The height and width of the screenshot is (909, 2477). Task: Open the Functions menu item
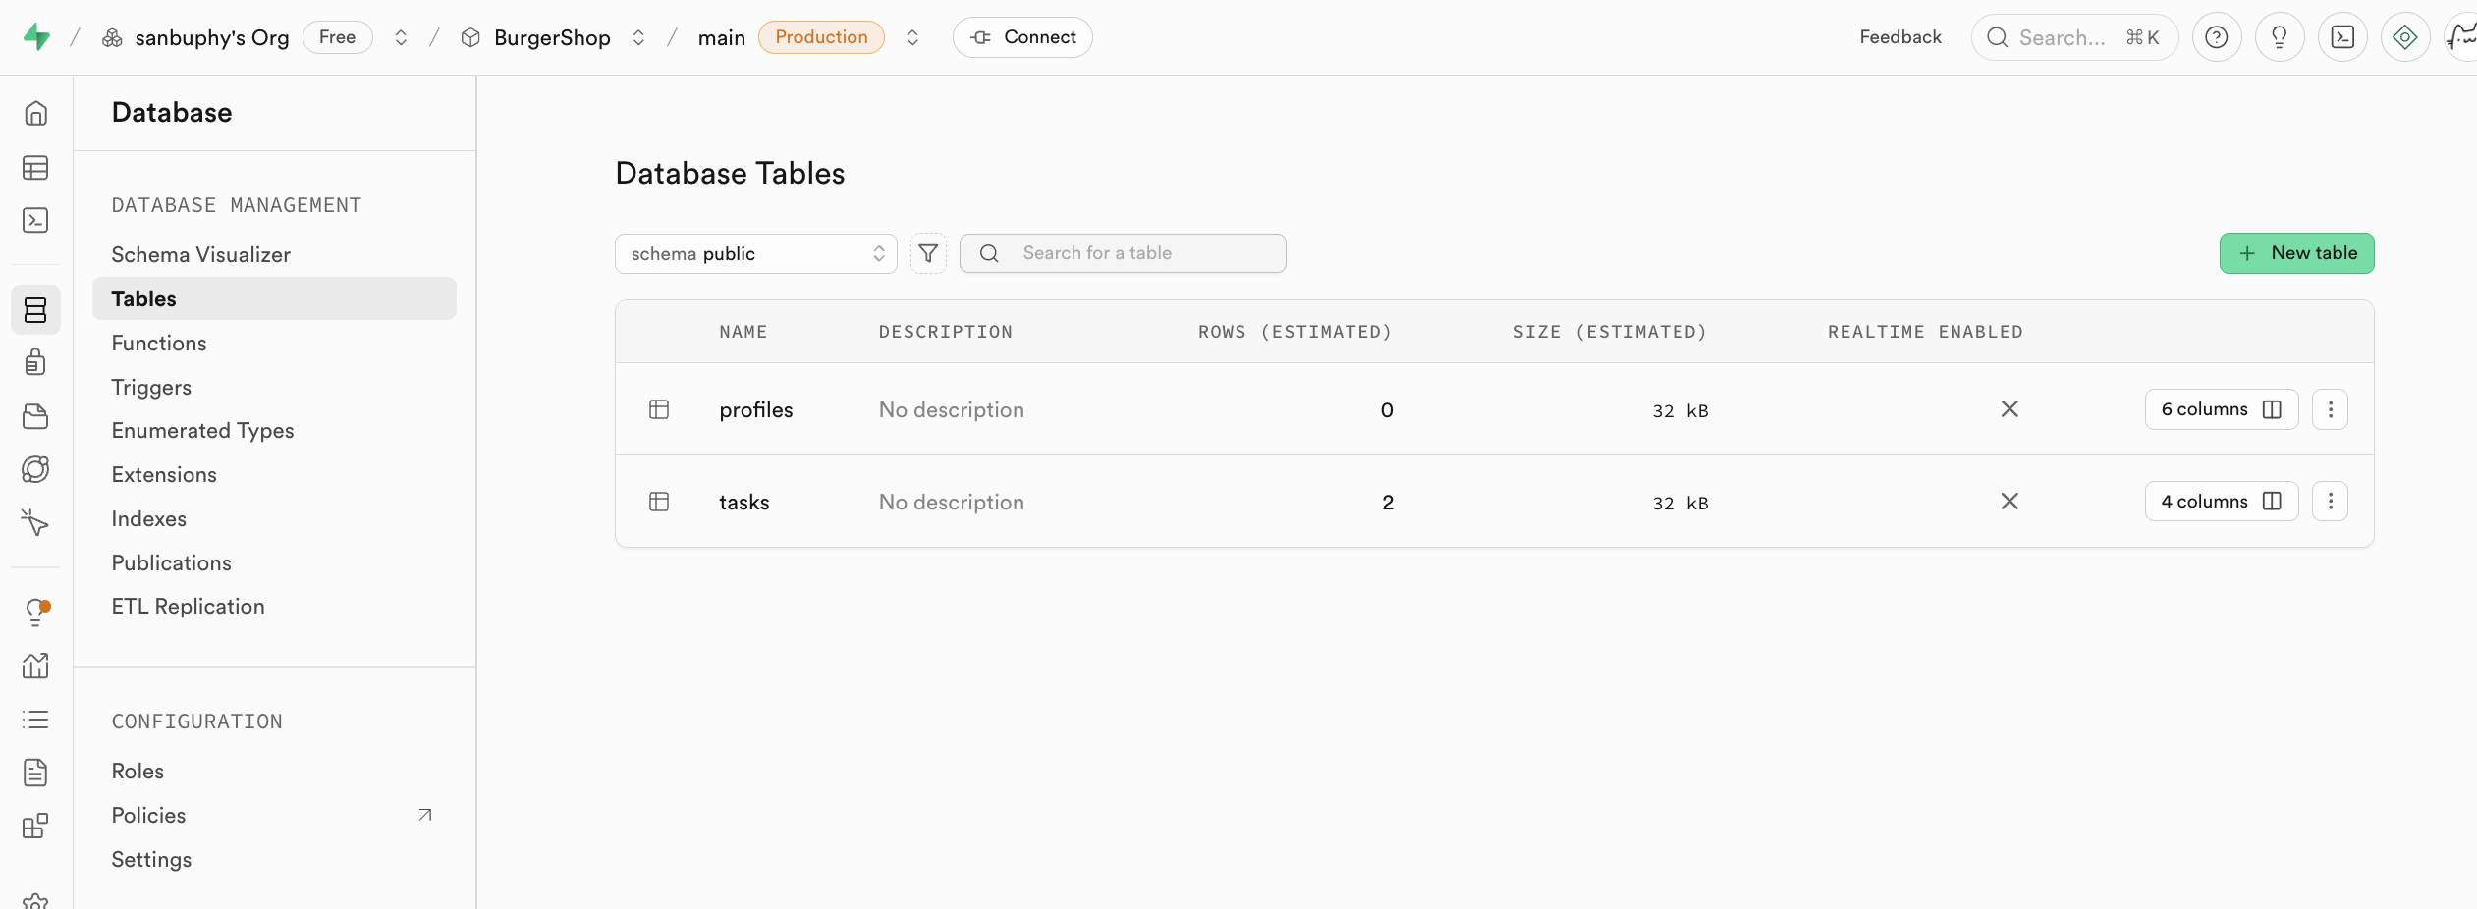click(159, 343)
